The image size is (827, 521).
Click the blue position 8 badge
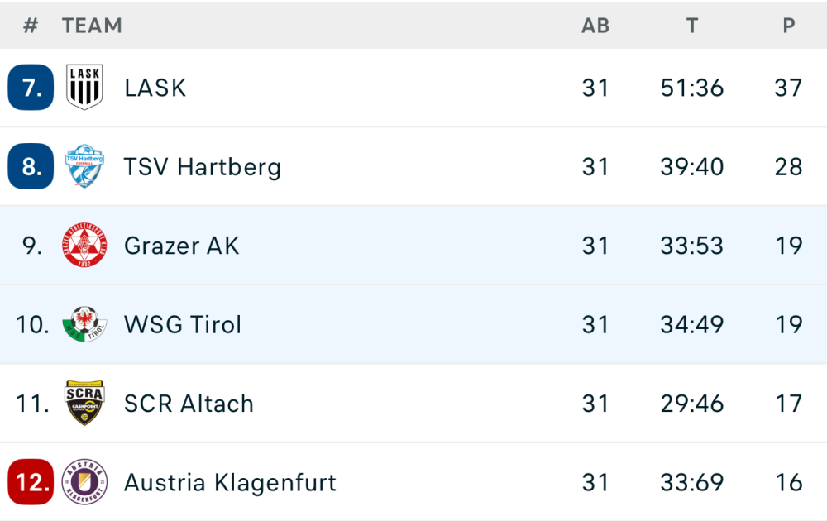(x=31, y=166)
